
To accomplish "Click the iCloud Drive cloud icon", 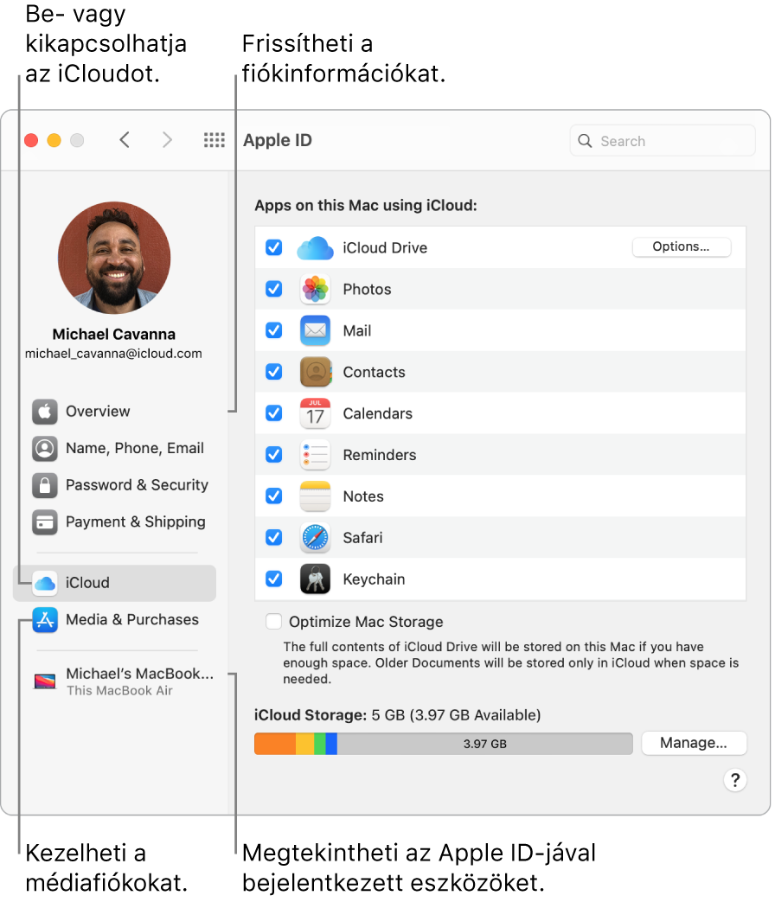I will click(315, 248).
